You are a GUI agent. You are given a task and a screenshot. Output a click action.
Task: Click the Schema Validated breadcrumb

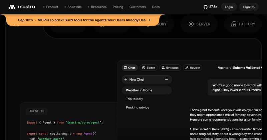(247, 68)
